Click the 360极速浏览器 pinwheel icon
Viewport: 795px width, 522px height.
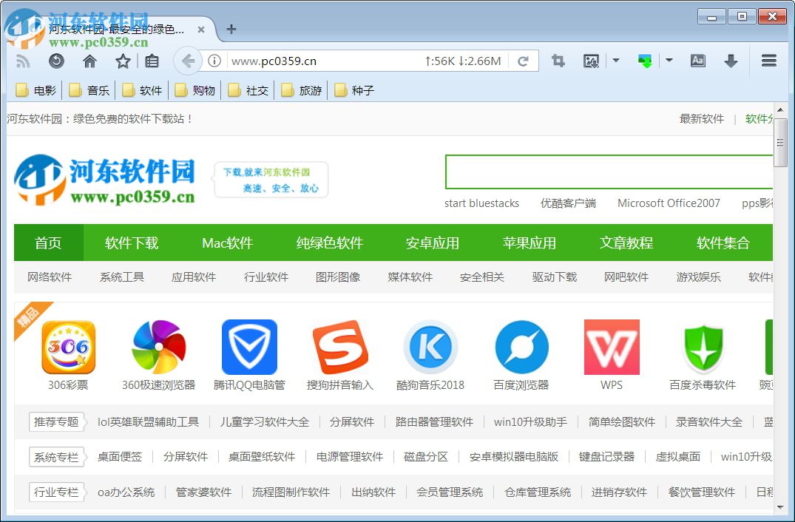158,346
